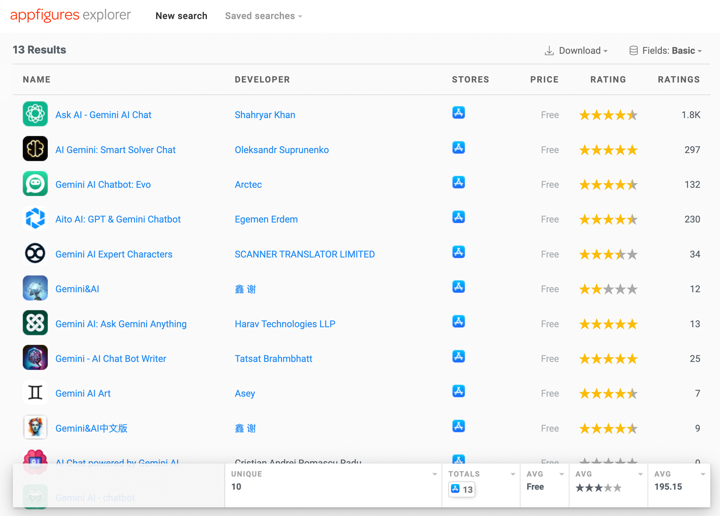This screenshot has height=516, width=720.
Task: Click the Gemini&AI robot app icon
Action: tap(35, 288)
